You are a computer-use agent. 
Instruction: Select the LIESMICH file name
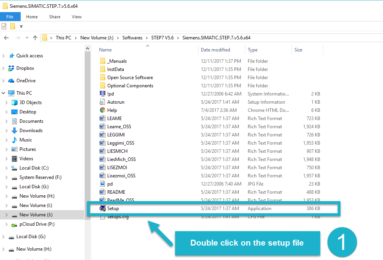[117, 151]
